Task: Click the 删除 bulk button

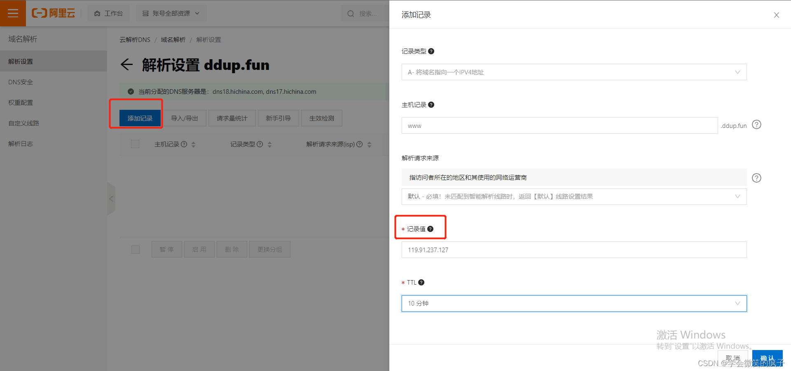Action: click(x=232, y=249)
